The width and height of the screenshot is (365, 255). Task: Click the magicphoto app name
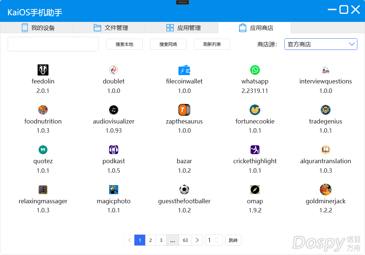[114, 201]
